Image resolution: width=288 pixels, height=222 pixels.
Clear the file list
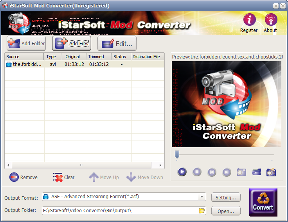[63, 177]
